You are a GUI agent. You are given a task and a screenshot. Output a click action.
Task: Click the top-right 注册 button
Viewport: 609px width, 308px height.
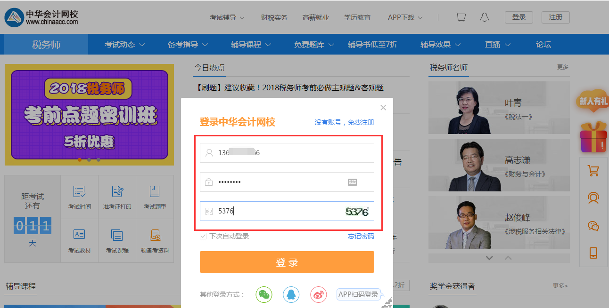(556, 17)
